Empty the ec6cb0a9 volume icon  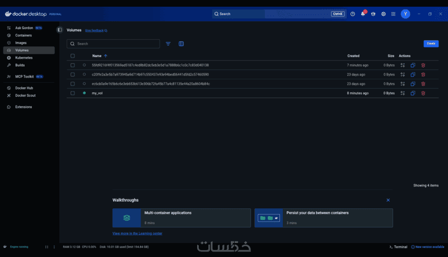(x=403, y=84)
